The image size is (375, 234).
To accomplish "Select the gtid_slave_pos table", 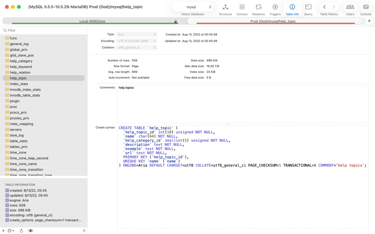I will coord(43,55).
